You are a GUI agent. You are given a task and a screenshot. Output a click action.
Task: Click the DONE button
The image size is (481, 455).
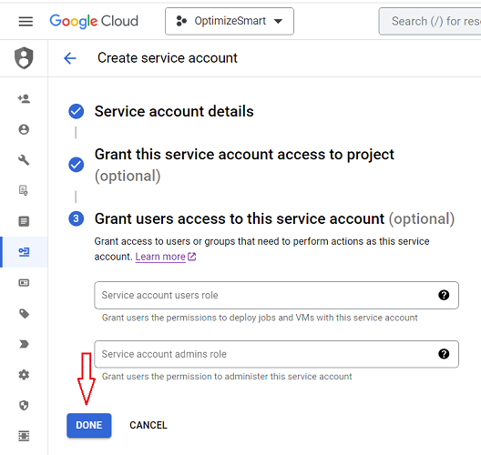tap(89, 425)
